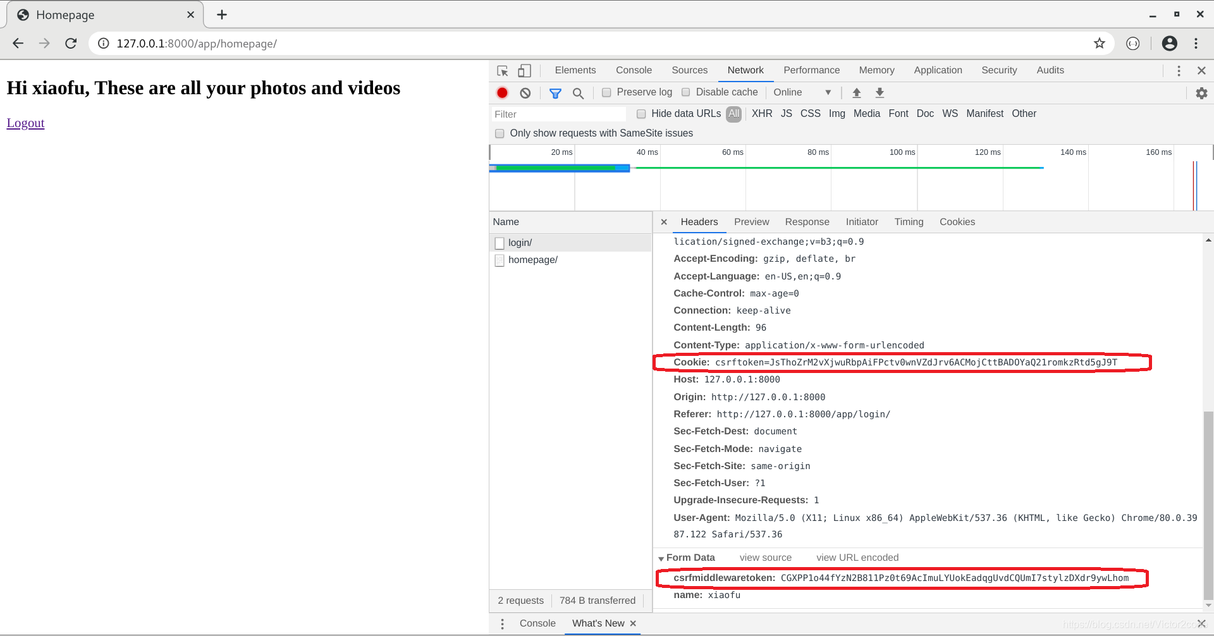Open Chrome's three-dot menu

click(1196, 43)
